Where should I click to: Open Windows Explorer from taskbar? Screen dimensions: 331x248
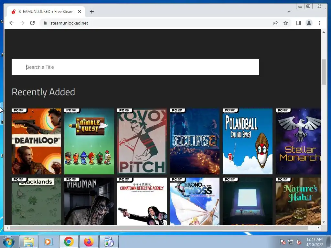coord(29,242)
